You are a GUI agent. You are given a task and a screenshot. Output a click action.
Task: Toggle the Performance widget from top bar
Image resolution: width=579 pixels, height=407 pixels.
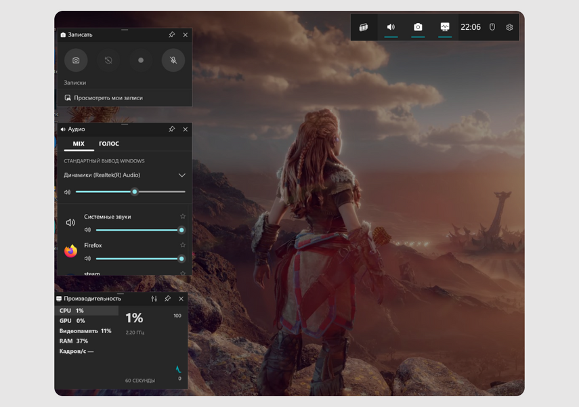(445, 27)
